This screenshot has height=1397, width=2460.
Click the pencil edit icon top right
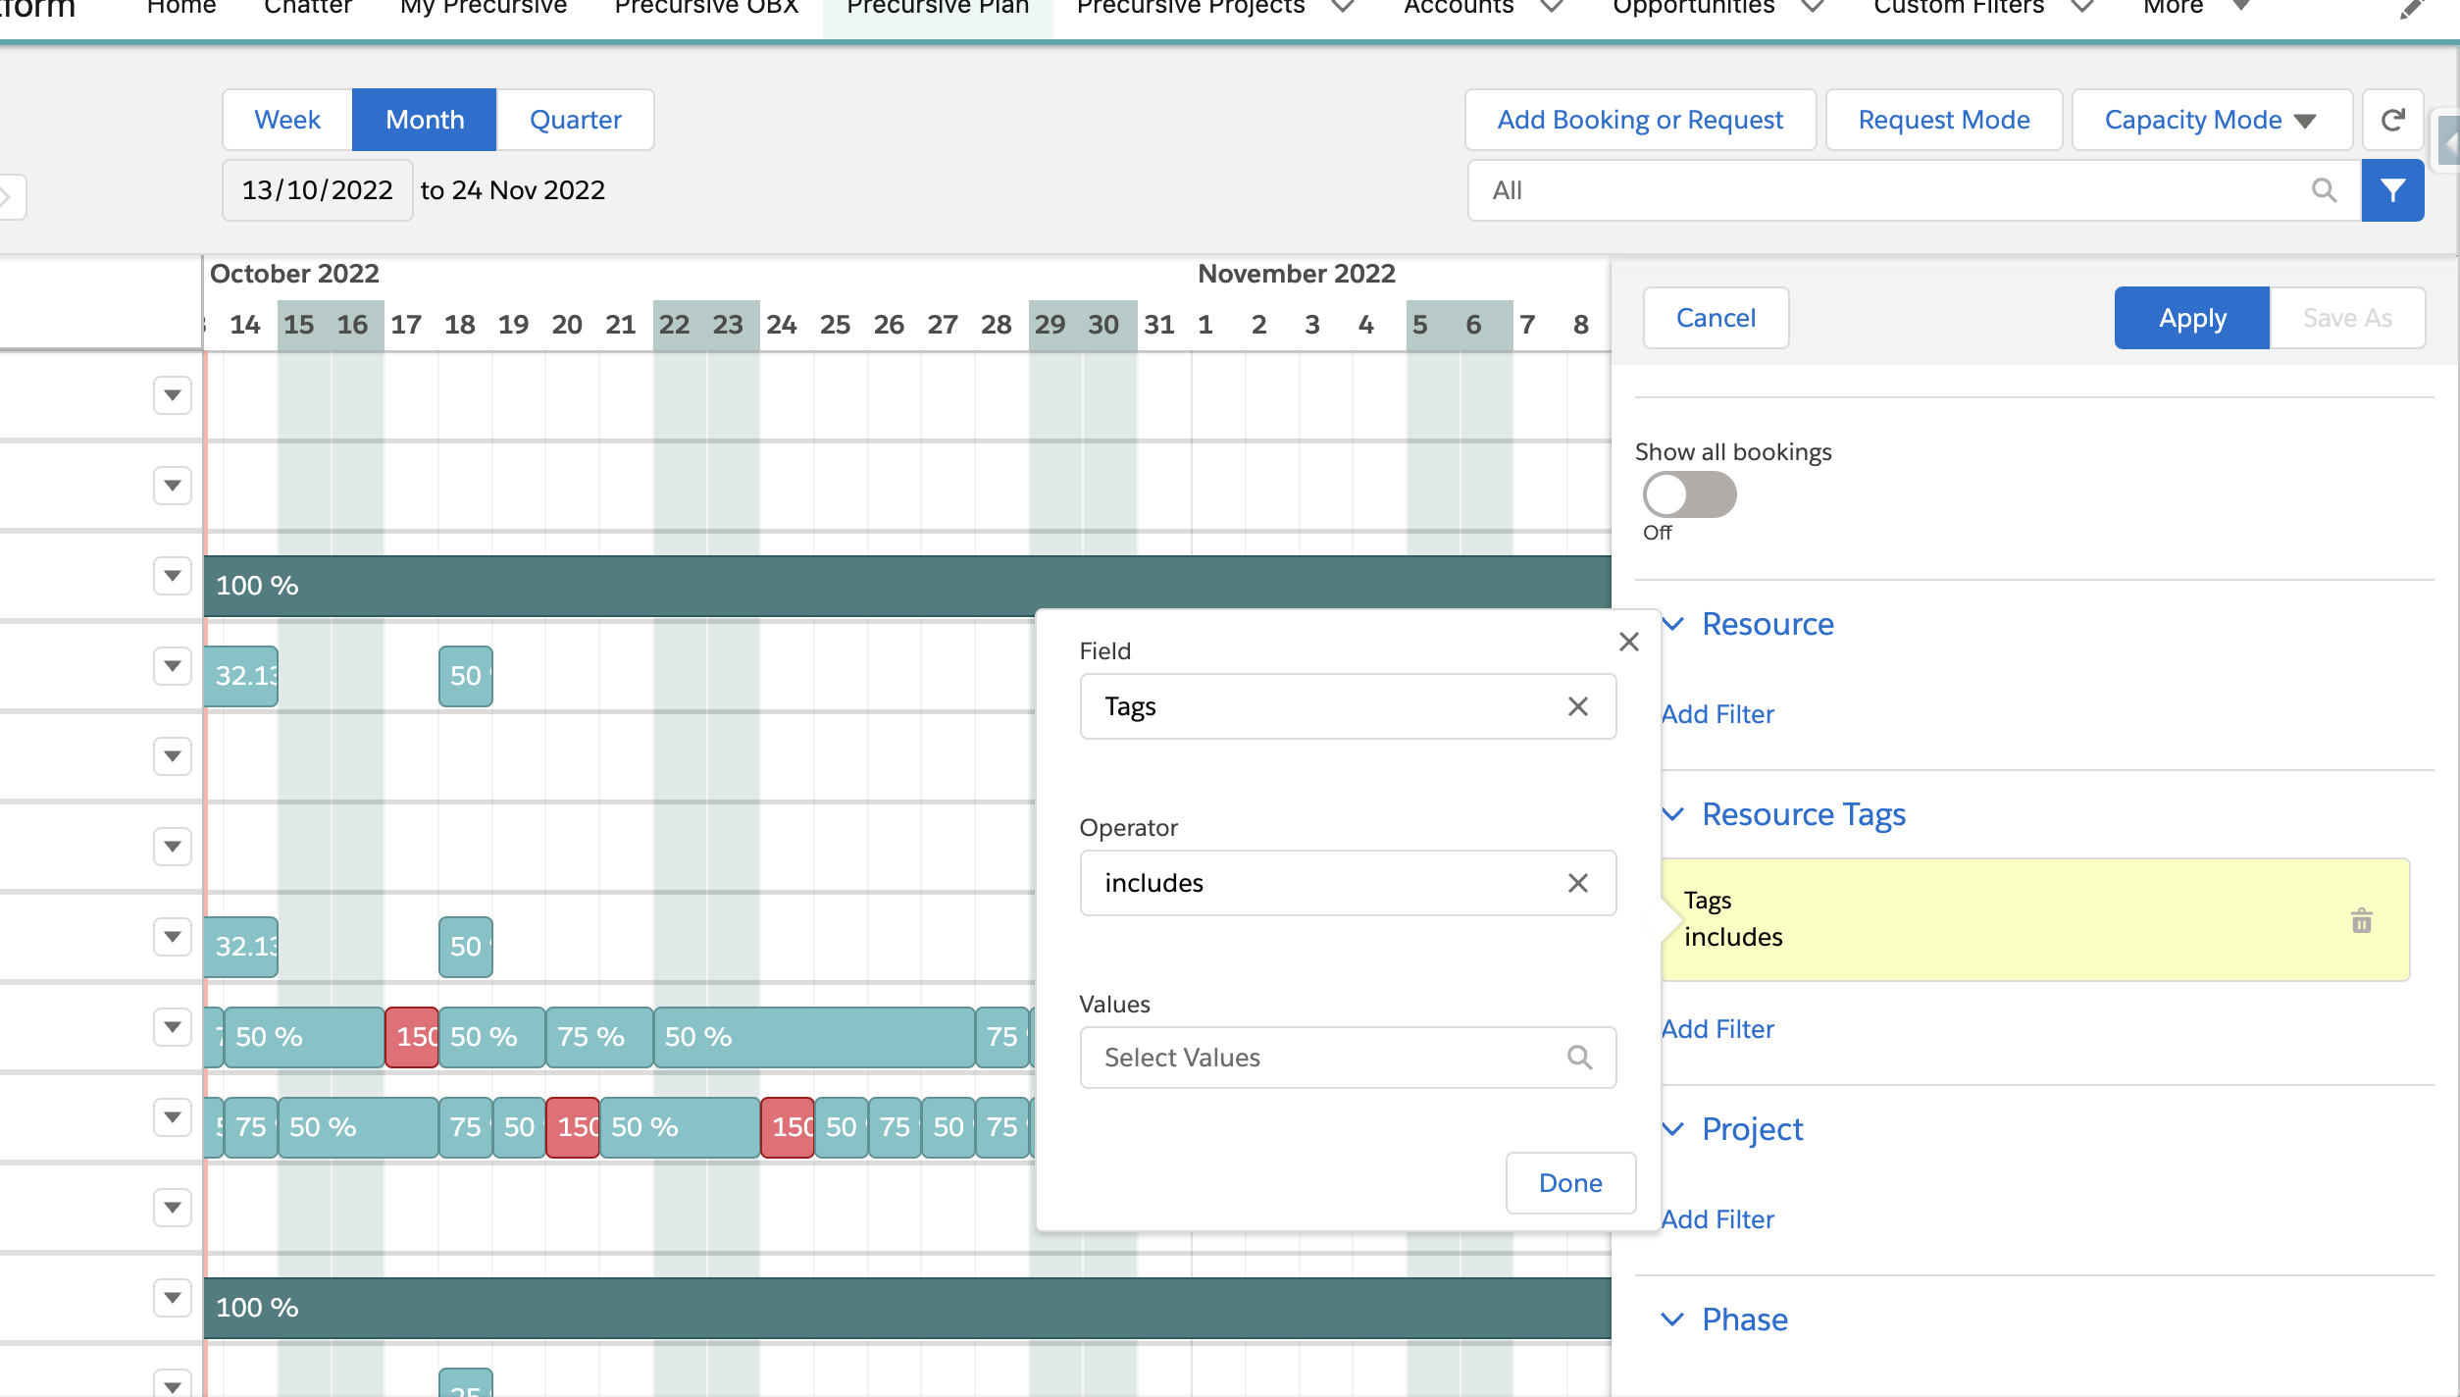point(2415,10)
